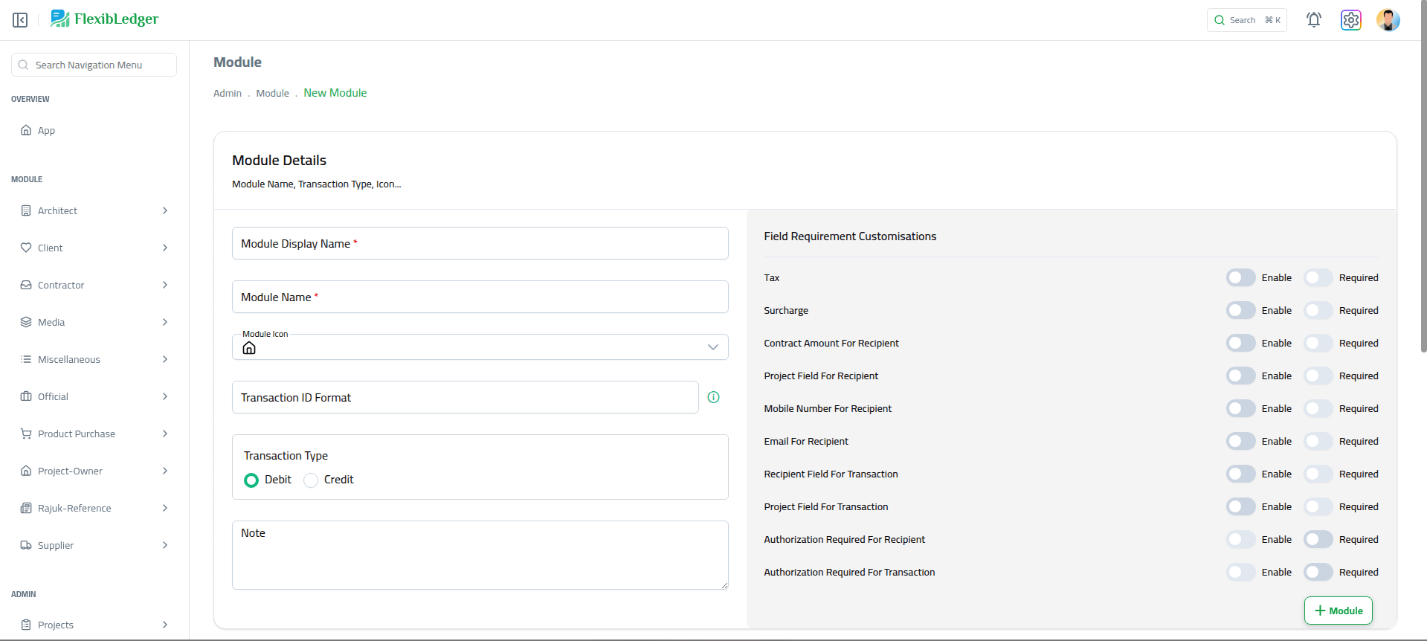Open the App menu item
The height and width of the screenshot is (641, 1427).
click(46, 131)
